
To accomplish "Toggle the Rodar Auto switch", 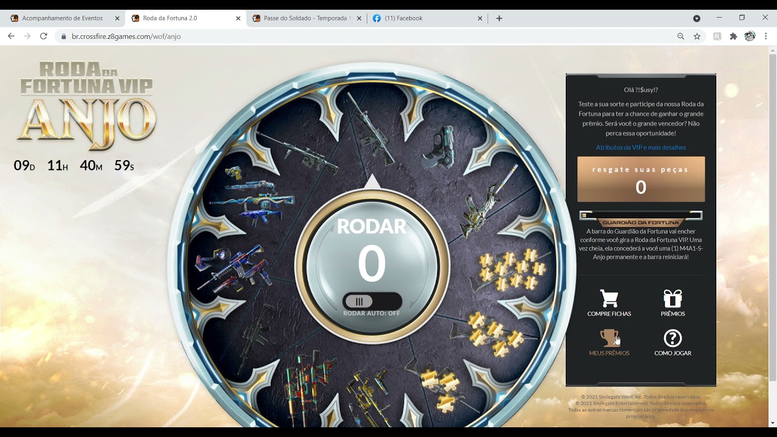I will click(x=372, y=302).
